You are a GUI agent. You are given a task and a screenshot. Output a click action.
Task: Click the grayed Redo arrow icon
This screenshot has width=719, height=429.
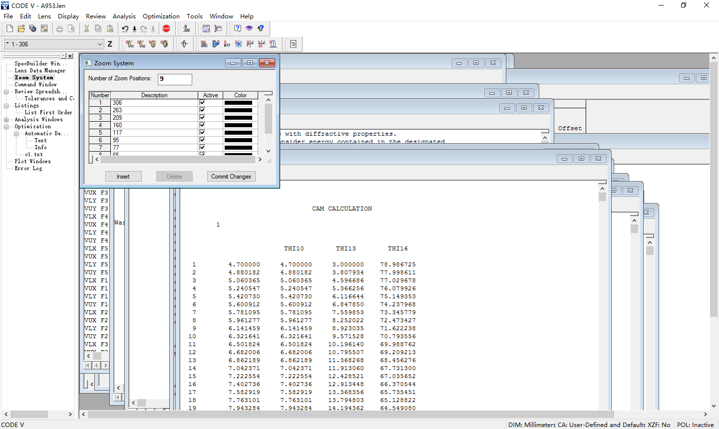(x=143, y=28)
